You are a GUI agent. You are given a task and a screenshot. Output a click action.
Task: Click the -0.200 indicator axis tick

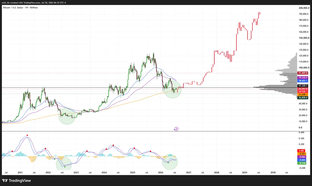[x=302, y=168]
